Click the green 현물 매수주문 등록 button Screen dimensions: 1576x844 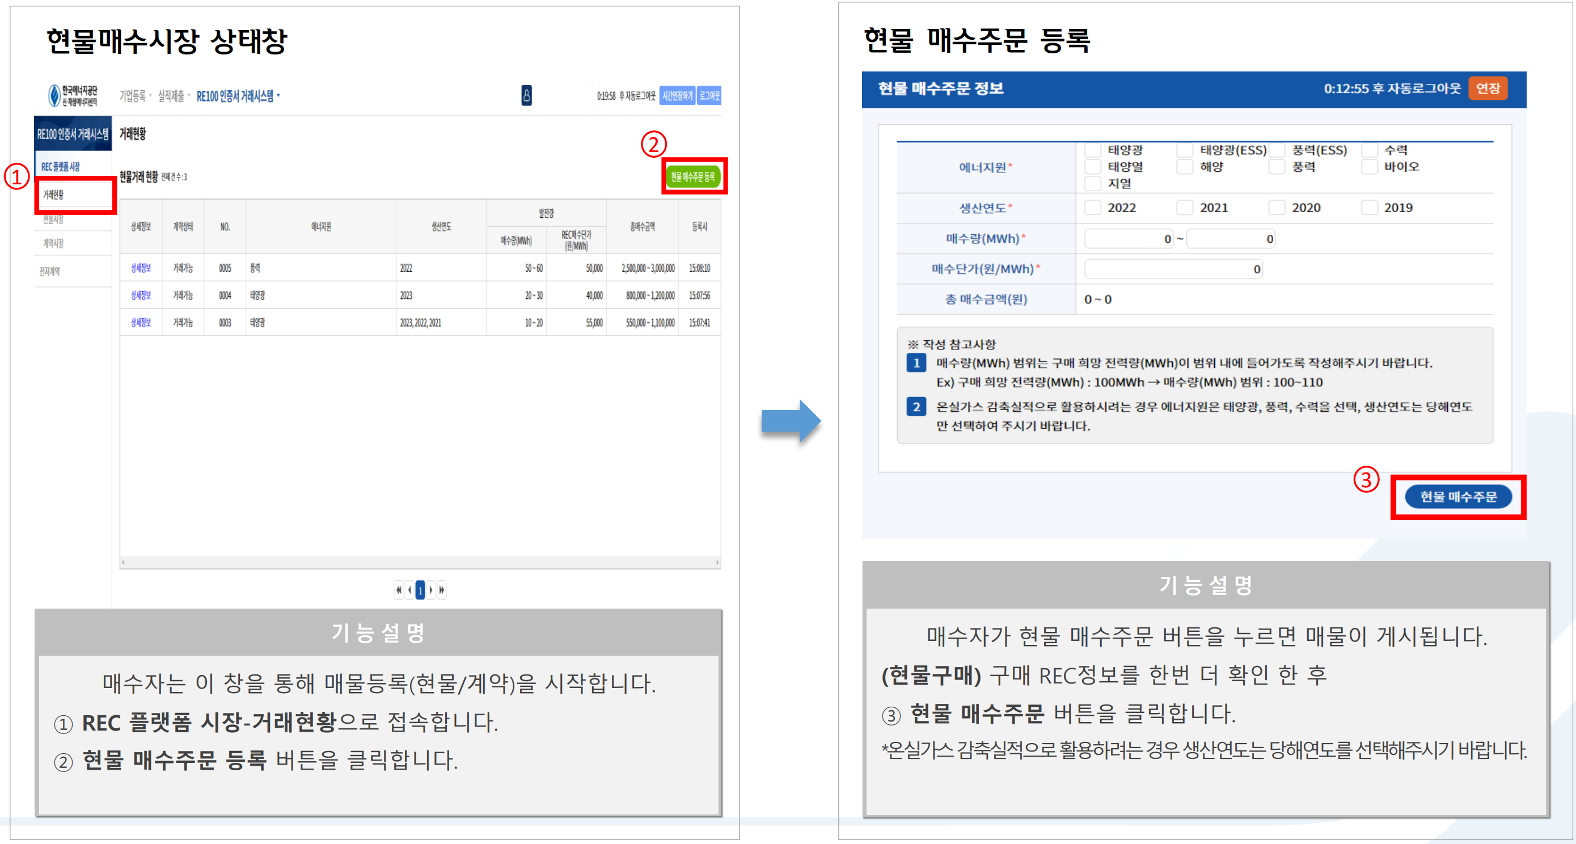pos(693,177)
